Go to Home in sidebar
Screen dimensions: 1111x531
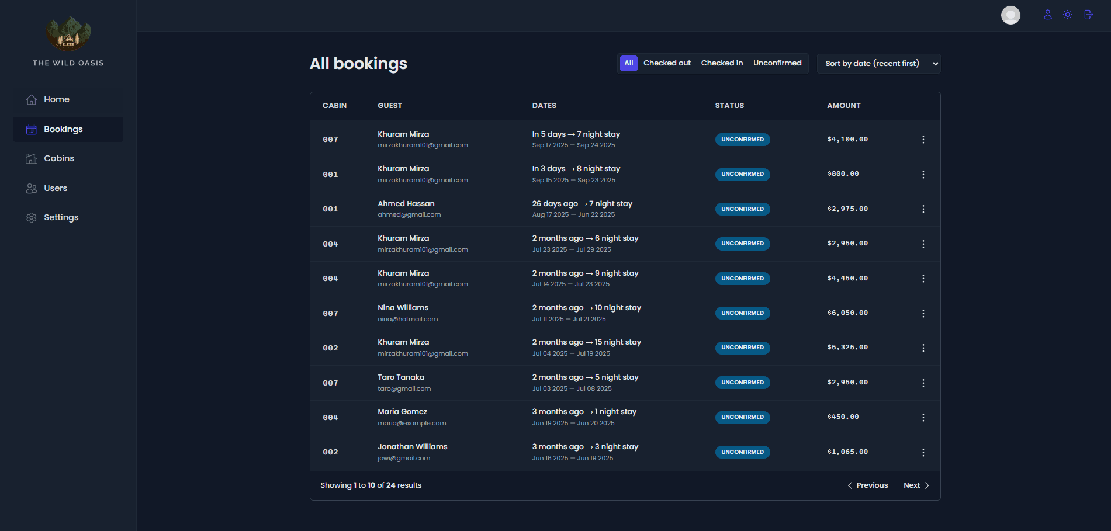[56, 99]
